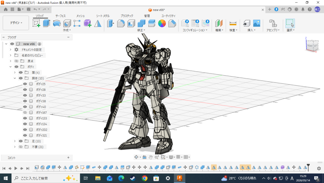Open the 作成 dropdown menu
This screenshot has height=183, width=324.
pos(67,30)
